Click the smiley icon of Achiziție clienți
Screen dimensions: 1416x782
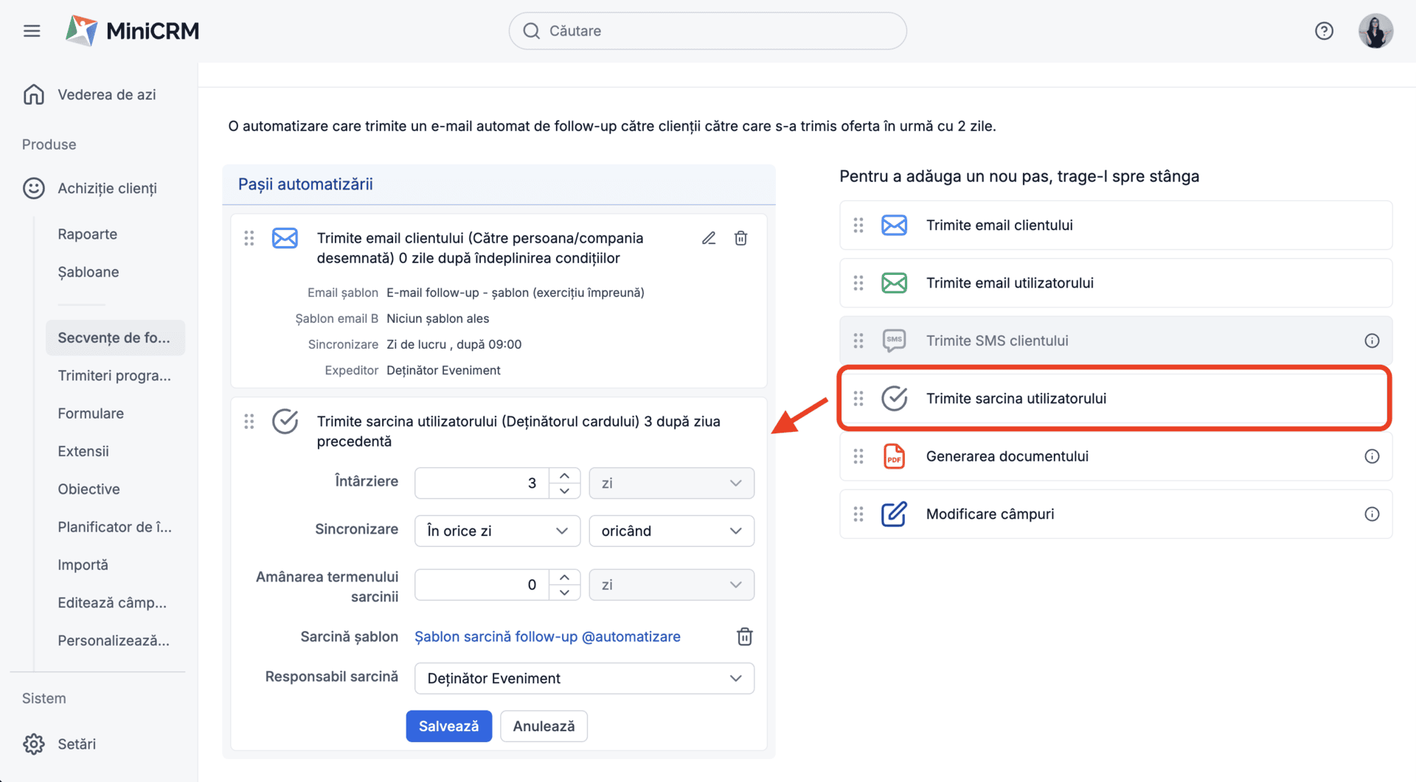tap(34, 188)
